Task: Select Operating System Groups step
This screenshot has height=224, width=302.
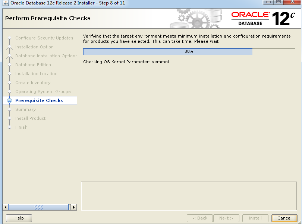Action: tap(43, 92)
